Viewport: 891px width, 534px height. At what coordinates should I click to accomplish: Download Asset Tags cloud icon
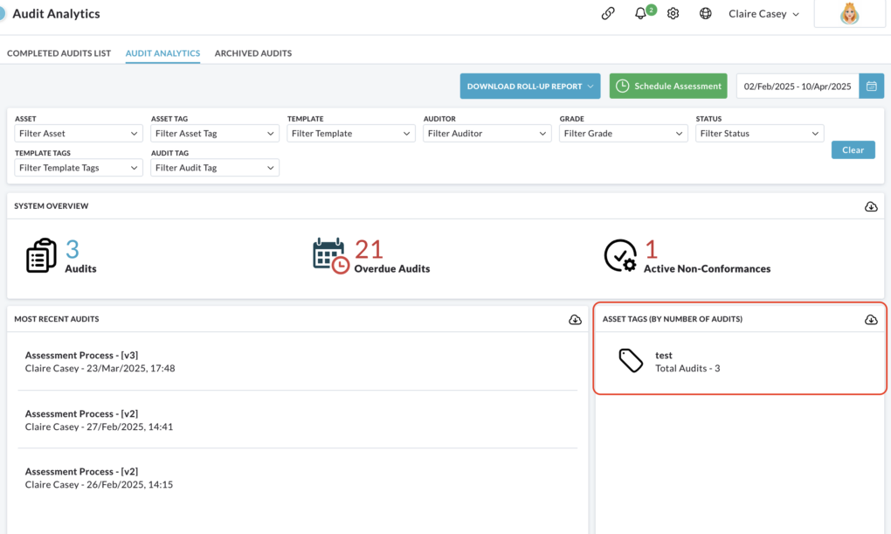(871, 320)
